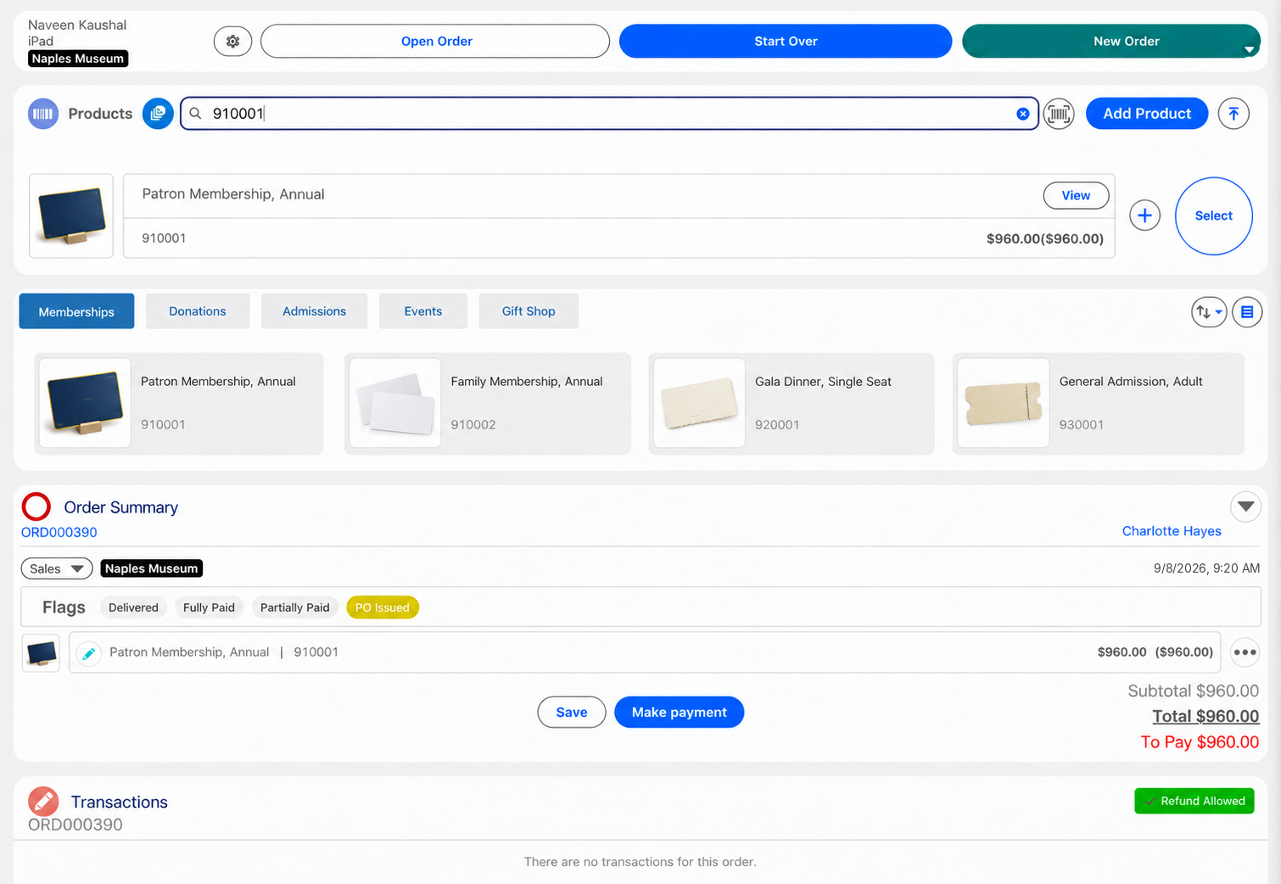Clear the product search field
The width and height of the screenshot is (1281, 884).
point(1023,114)
